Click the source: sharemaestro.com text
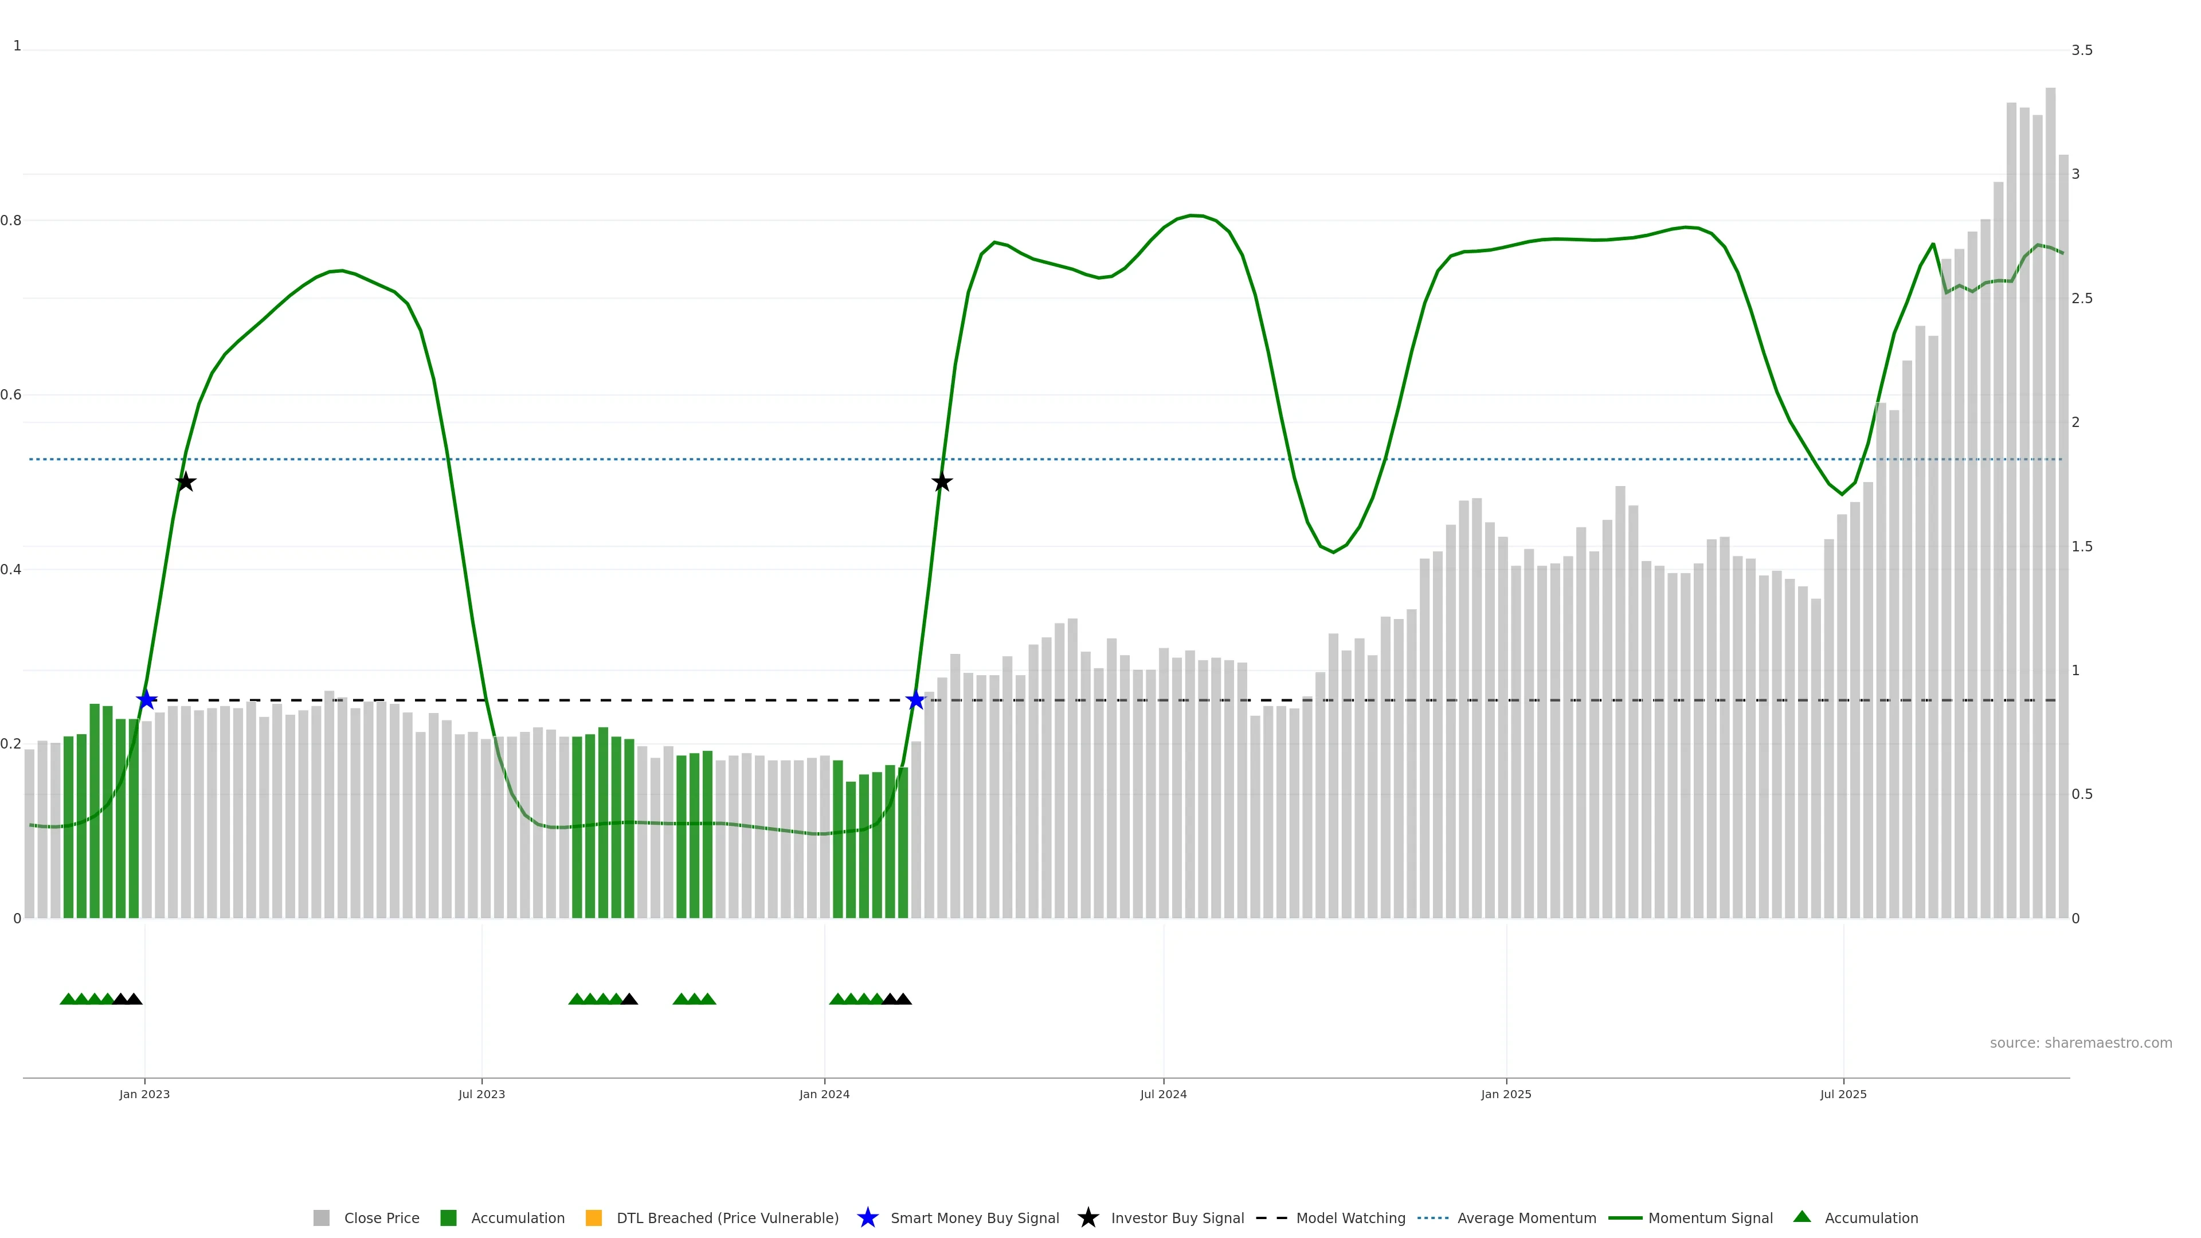Viewport: 2201px width, 1238px height. (x=2081, y=1043)
